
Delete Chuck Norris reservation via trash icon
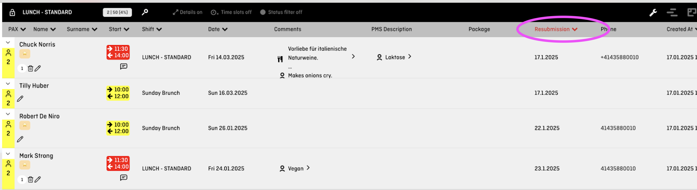pyautogui.click(x=30, y=68)
